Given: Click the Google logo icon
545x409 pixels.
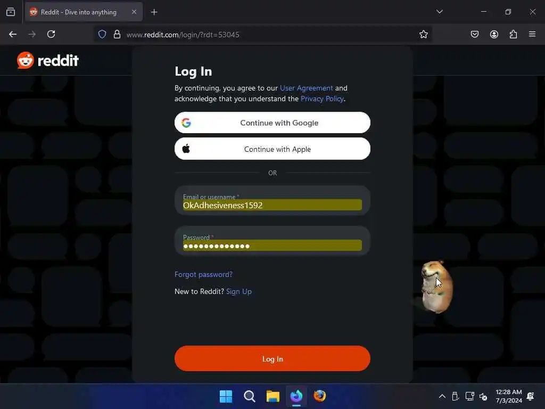Looking at the screenshot, I should pos(186,123).
